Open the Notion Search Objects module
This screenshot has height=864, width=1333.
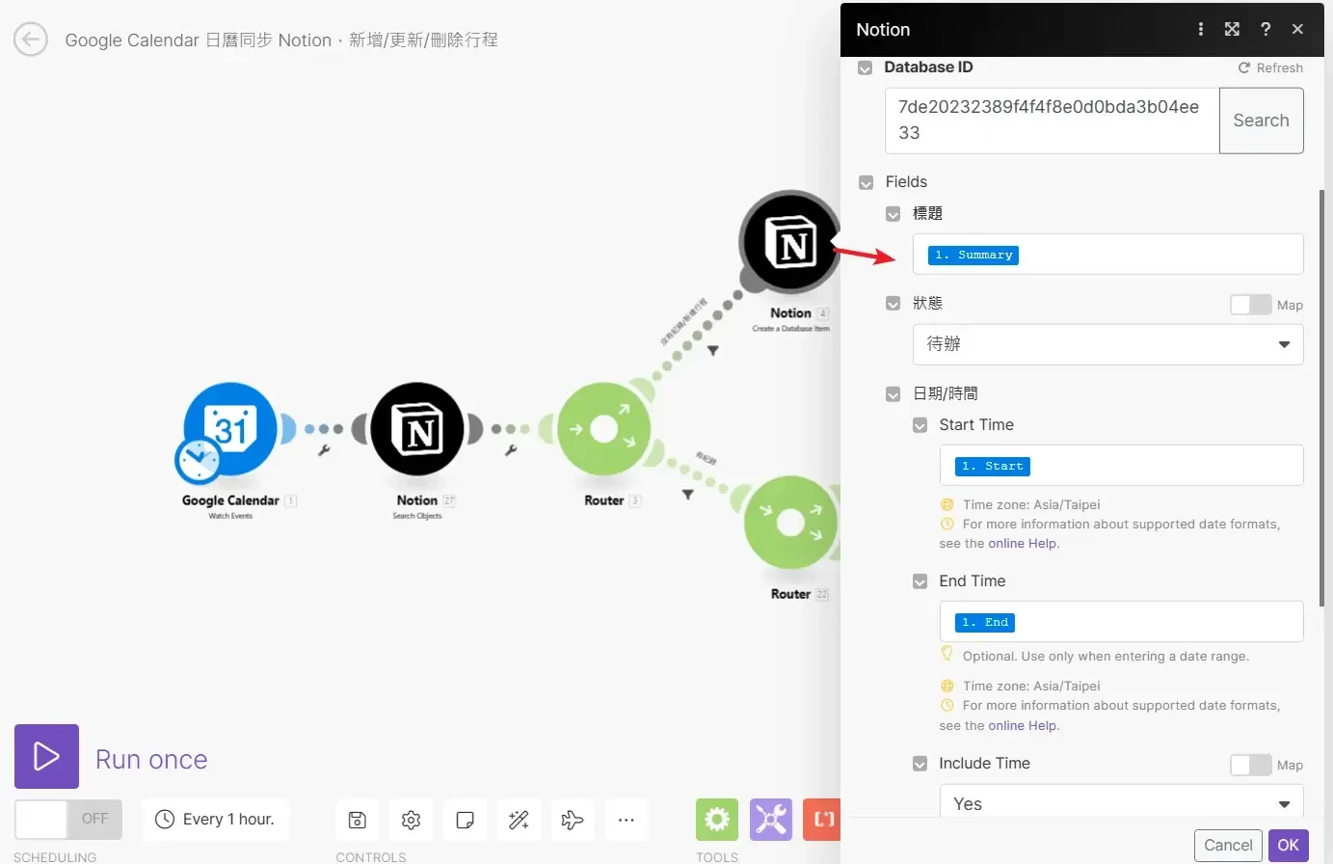tap(417, 429)
